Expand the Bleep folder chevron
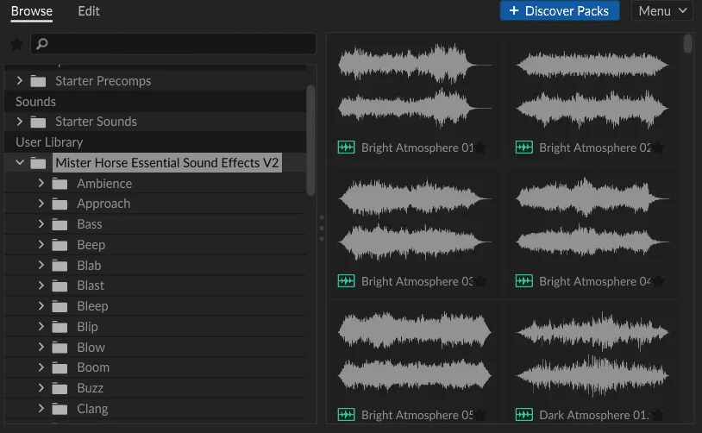The image size is (702, 433). point(41,306)
